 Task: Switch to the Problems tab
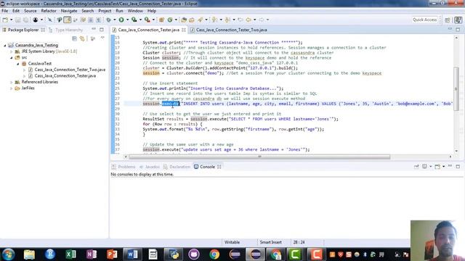point(124,167)
